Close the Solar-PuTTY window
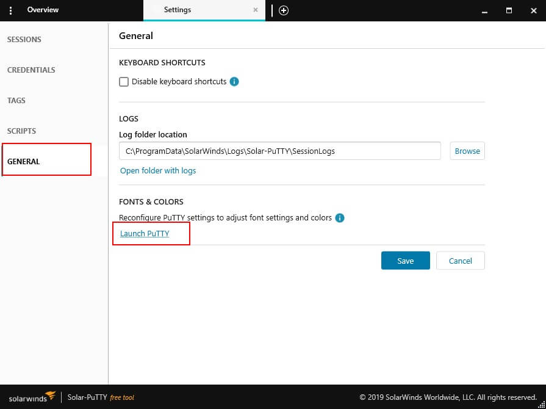 [x=533, y=10]
